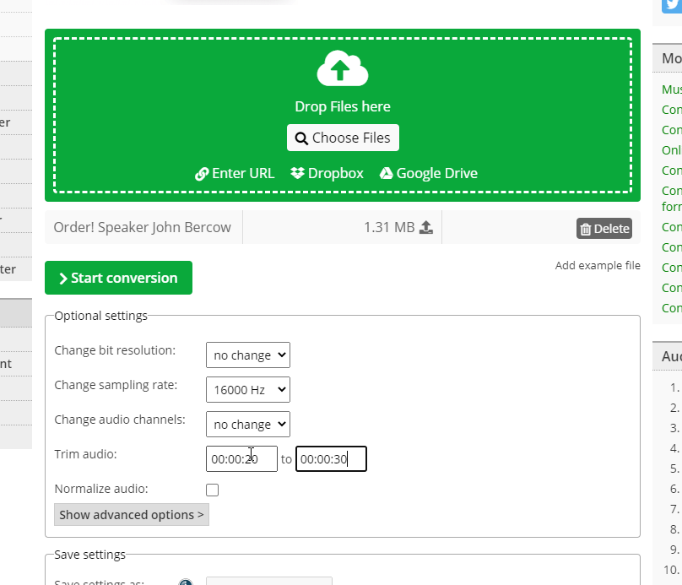Click the upload icon beside 1.31 MB
This screenshot has width=682, height=585.
pyautogui.click(x=426, y=228)
